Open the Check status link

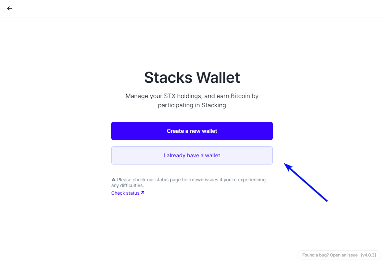(125, 193)
